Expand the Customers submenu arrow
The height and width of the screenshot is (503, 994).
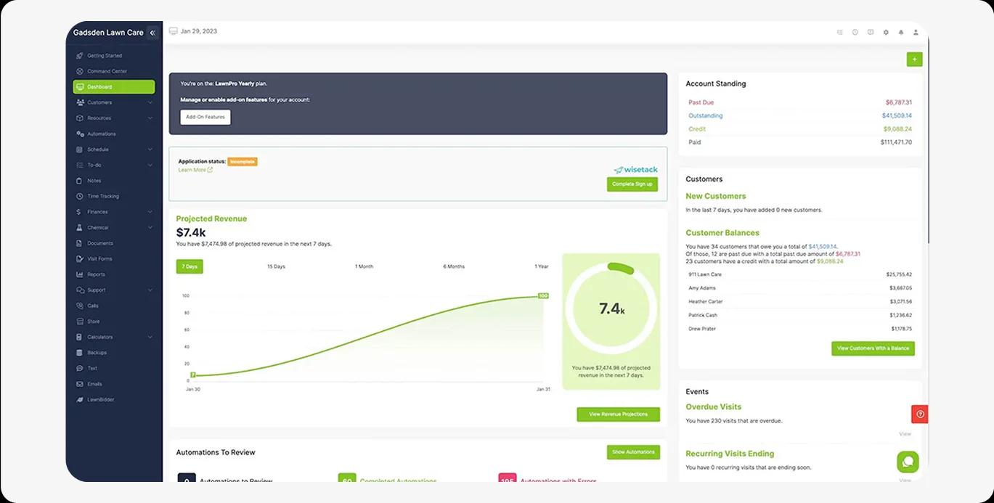150,102
